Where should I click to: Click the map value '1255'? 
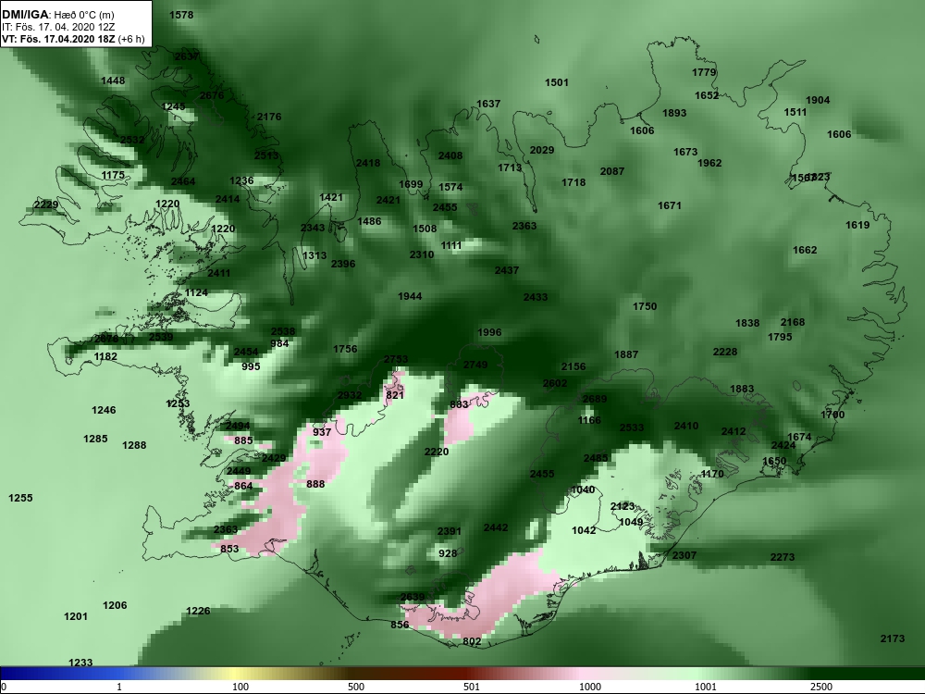tap(20, 498)
